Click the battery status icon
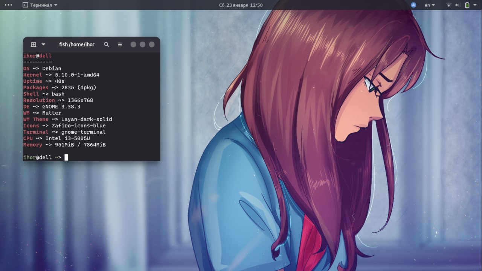 click(x=467, y=5)
